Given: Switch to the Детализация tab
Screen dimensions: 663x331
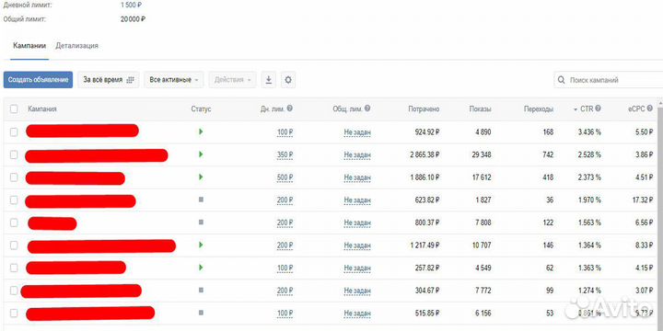Looking at the screenshot, I should [x=77, y=46].
